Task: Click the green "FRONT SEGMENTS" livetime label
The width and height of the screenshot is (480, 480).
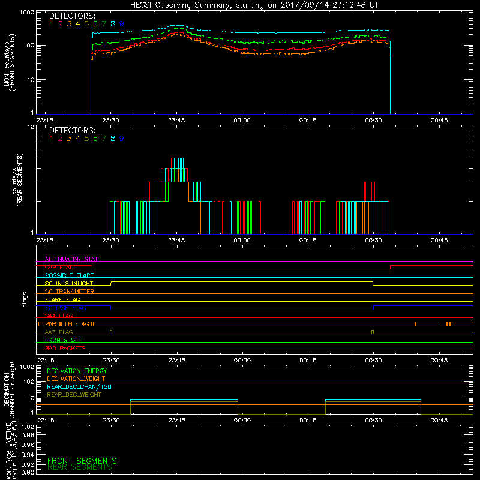Action: (x=82, y=461)
